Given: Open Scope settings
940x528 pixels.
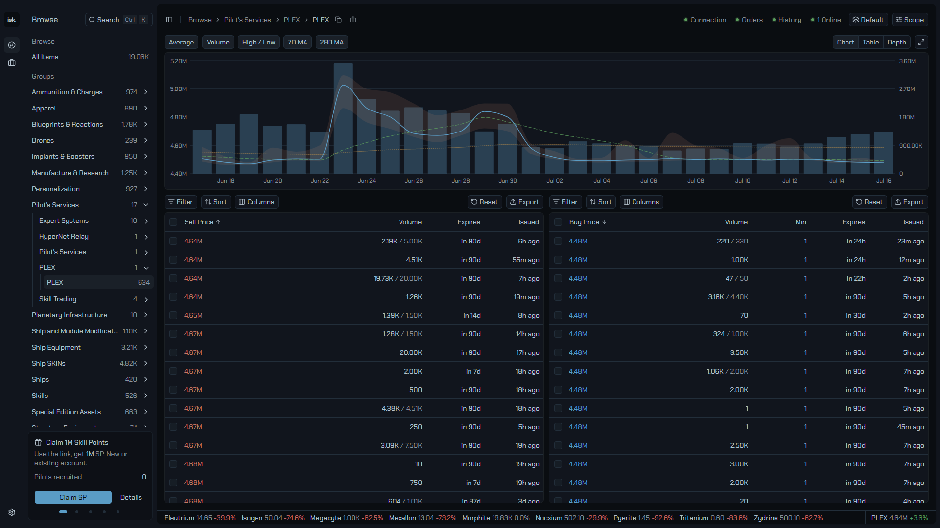Looking at the screenshot, I should pyautogui.click(x=910, y=20).
